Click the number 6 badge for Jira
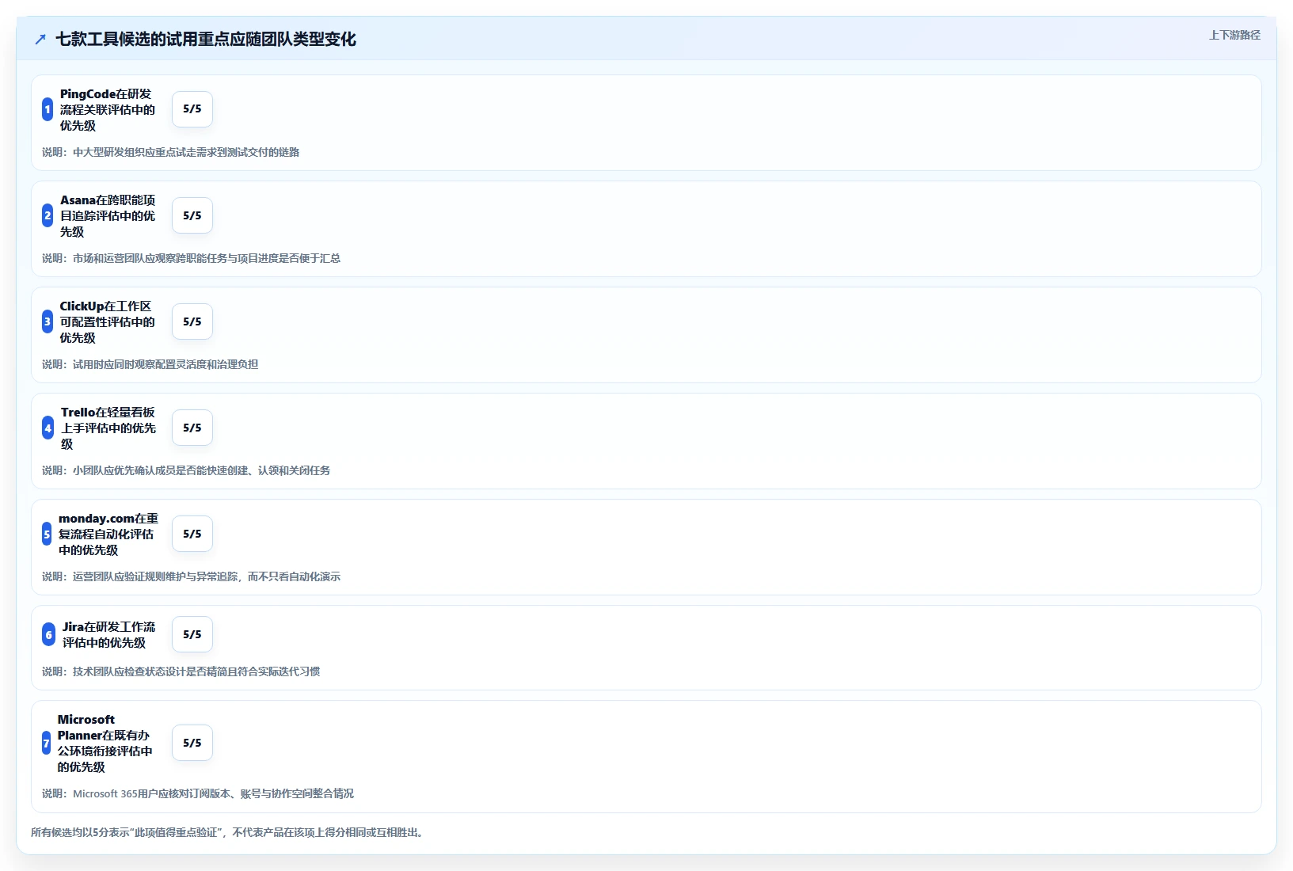The image size is (1293, 871). 49,634
